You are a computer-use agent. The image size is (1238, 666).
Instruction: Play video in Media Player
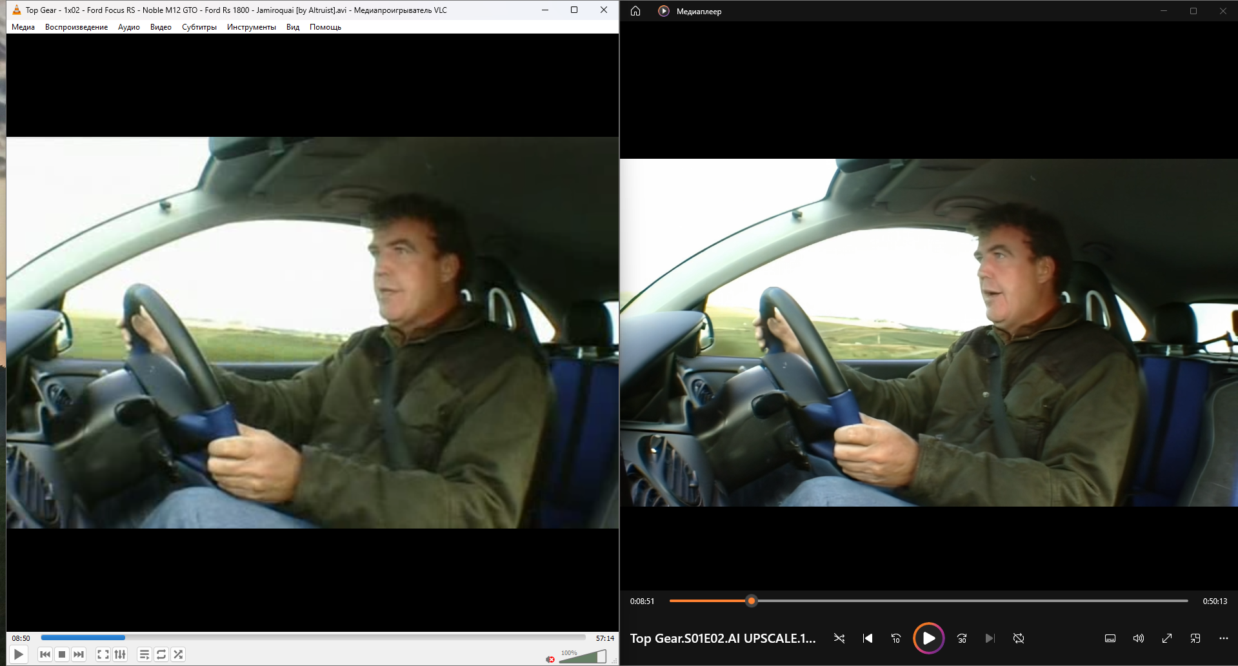(x=929, y=638)
